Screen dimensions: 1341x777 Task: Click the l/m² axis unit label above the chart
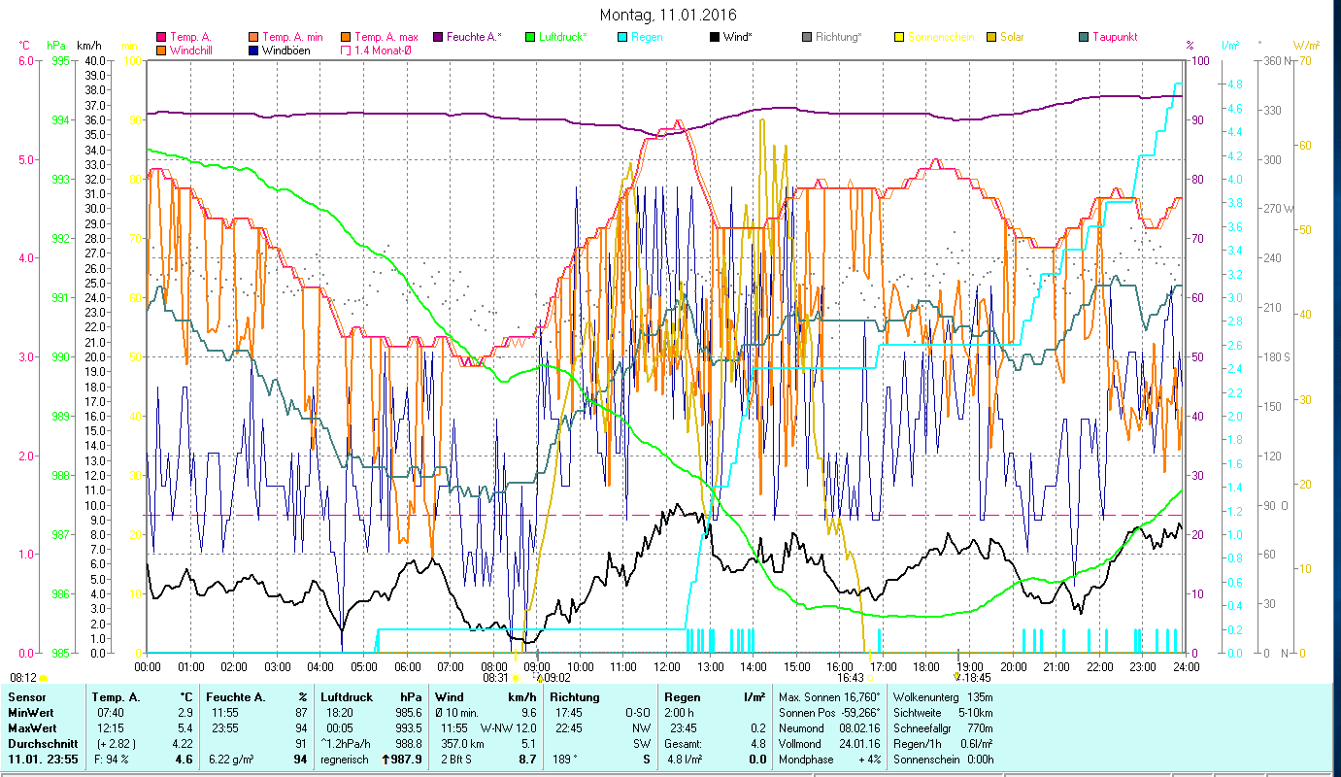1229,45
